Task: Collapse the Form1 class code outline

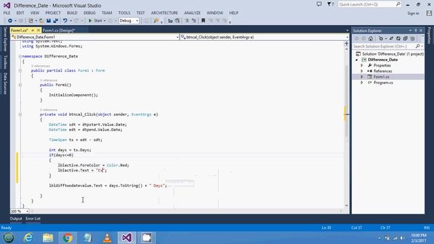Action: tap(20, 70)
